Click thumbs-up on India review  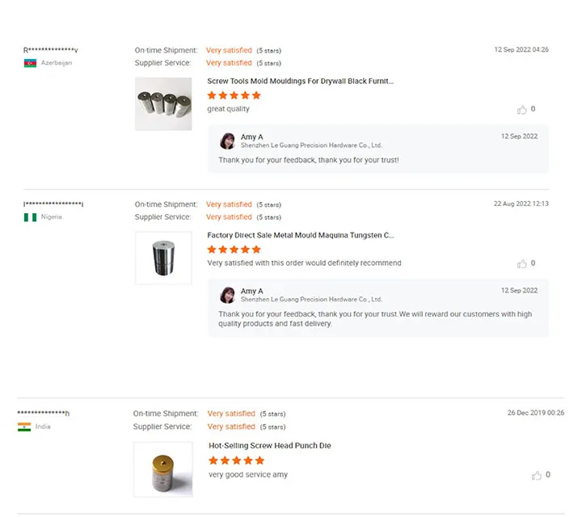[537, 476]
